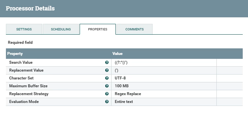Select the Evaluation Mode property name
Viewport: 248px width, 118px height.
point(24,102)
